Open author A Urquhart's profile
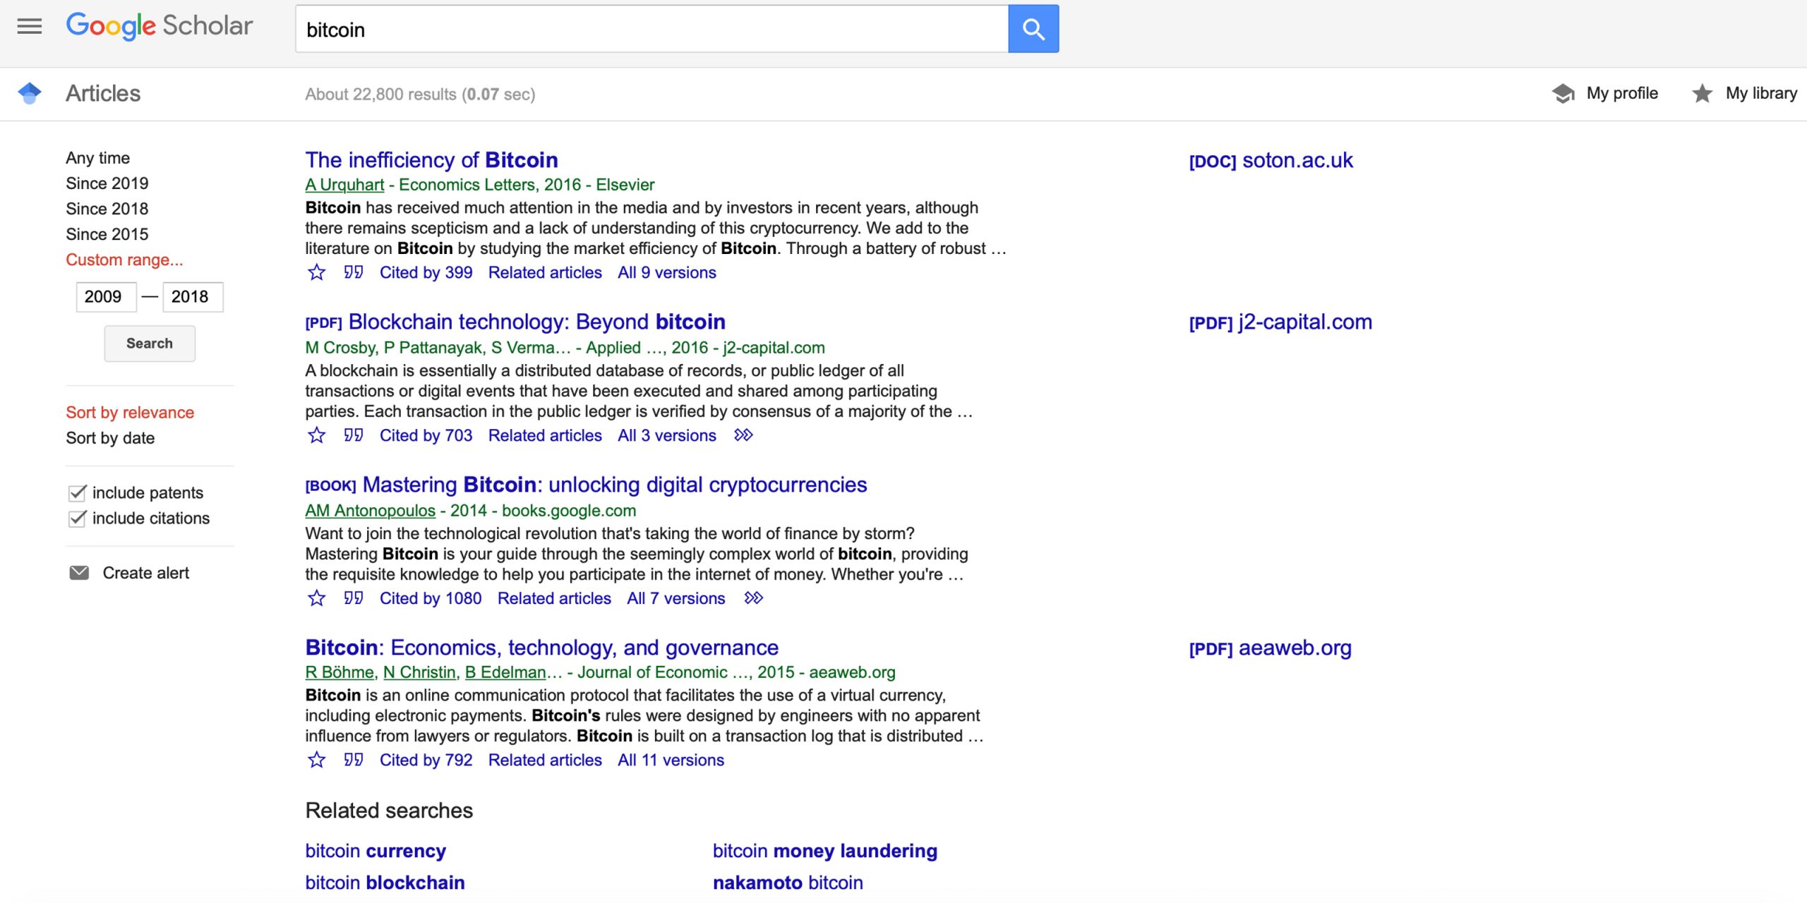Screen dimensions: 1807x903 344,185
